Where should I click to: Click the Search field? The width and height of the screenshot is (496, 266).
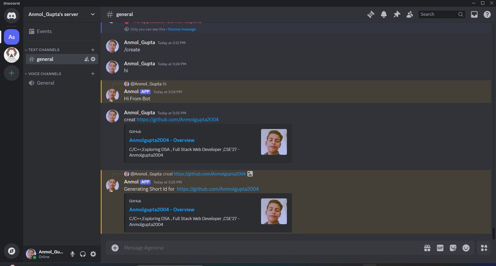pyautogui.click(x=442, y=14)
